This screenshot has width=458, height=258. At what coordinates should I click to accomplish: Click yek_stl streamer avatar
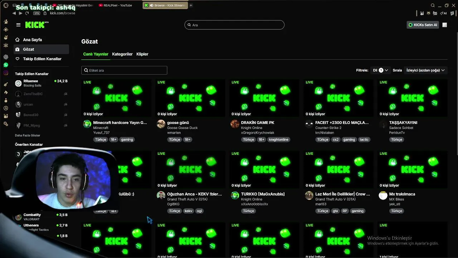pyautogui.click(x=383, y=195)
